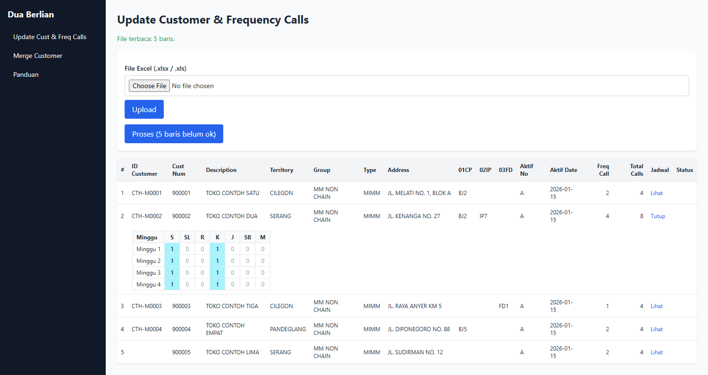Click address JL. SUDIRMAN NO. 12

coord(415,352)
